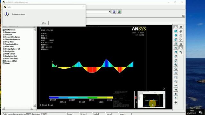Pan the model left with the left-arrow icon
The width and height of the screenshot is (205, 115).
point(176,86)
